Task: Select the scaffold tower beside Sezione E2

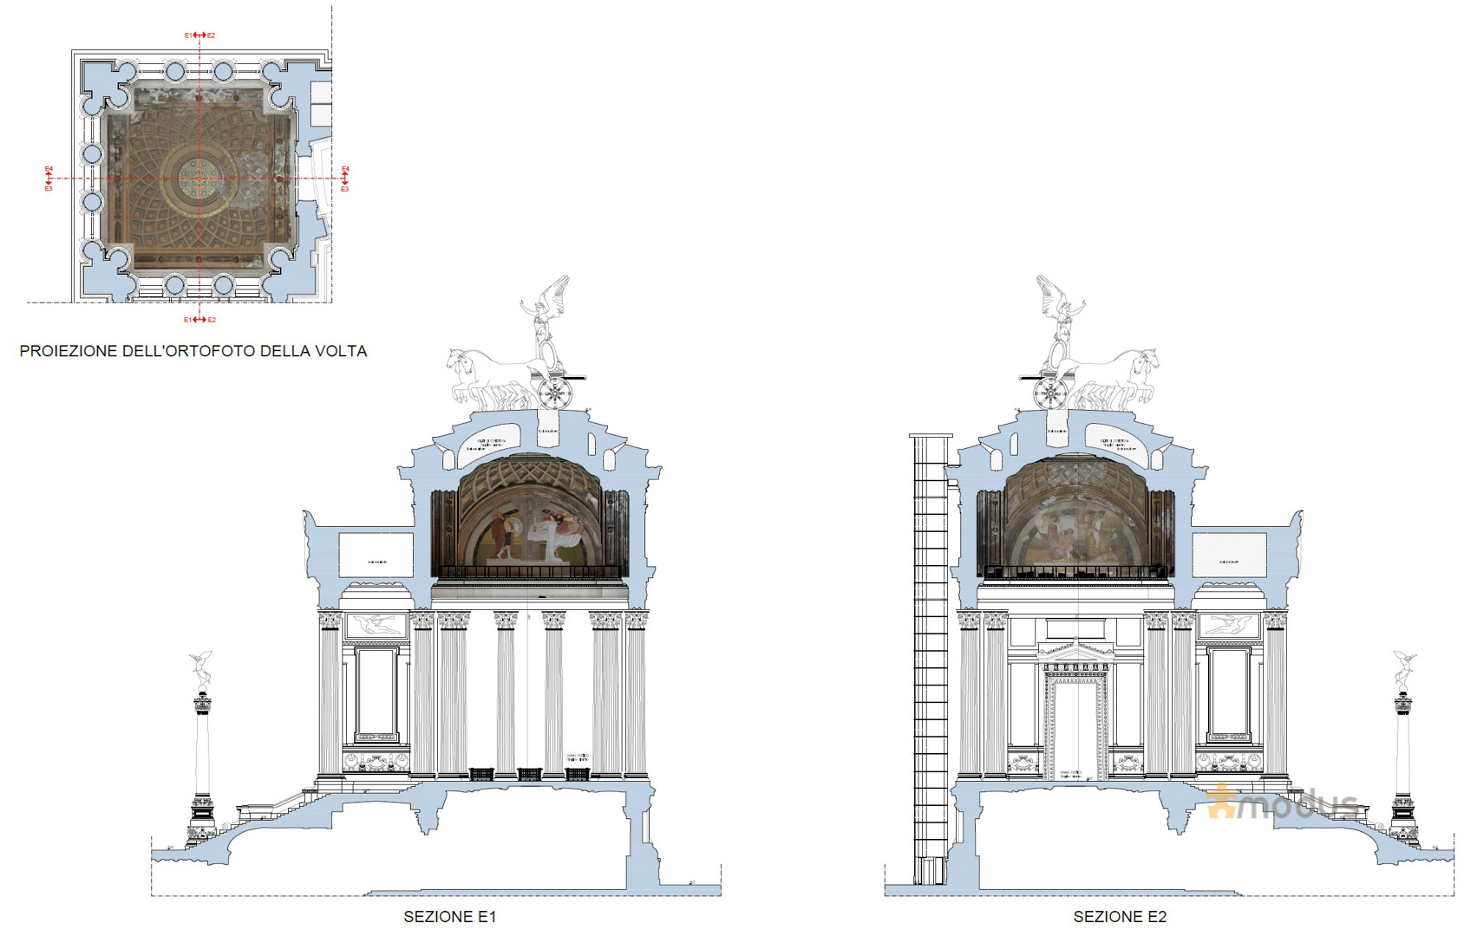Action: tap(931, 660)
